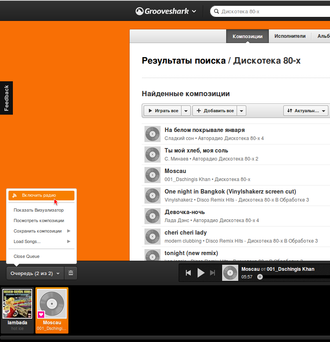330x342 pixels.
Task: Open song Ты мой хлеб, моя соль
Action: (x=196, y=150)
